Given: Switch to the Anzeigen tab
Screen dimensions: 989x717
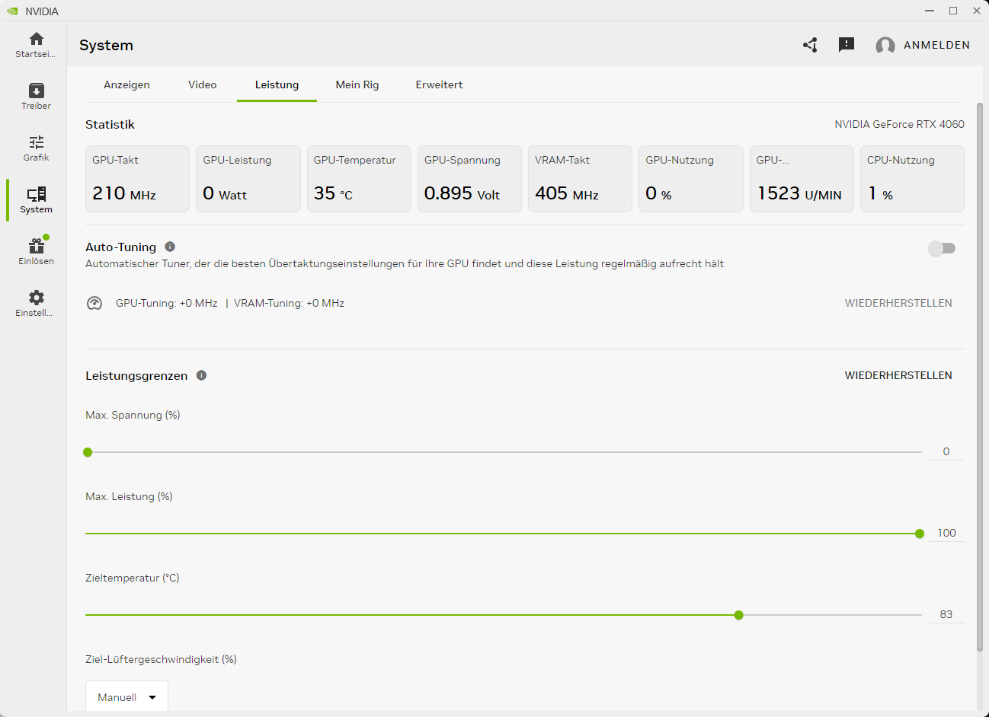Looking at the screenshot, I should pyautogui.click(x=126, y=84).
